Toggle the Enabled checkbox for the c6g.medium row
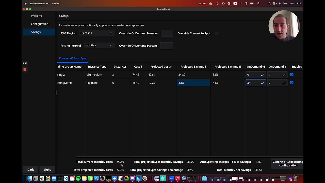 pyautogui.click(x=292, y=75)
